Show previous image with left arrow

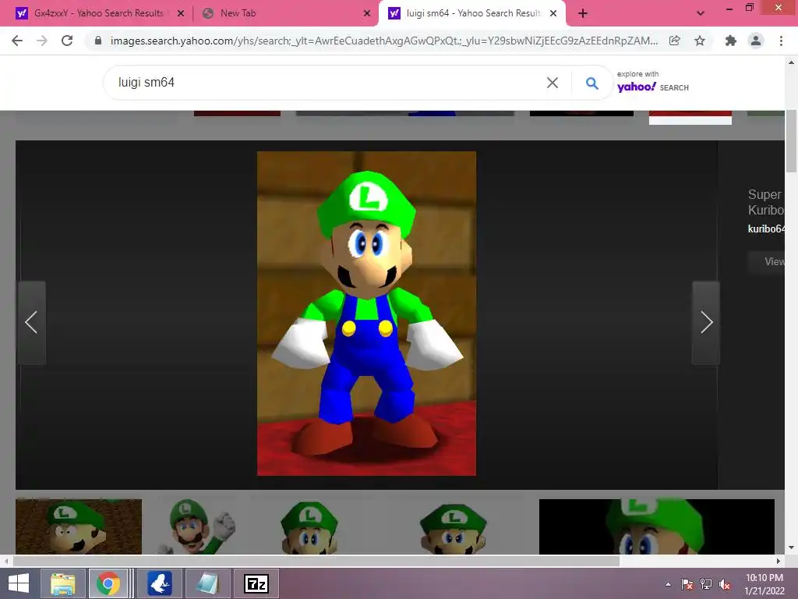[31, 322]
